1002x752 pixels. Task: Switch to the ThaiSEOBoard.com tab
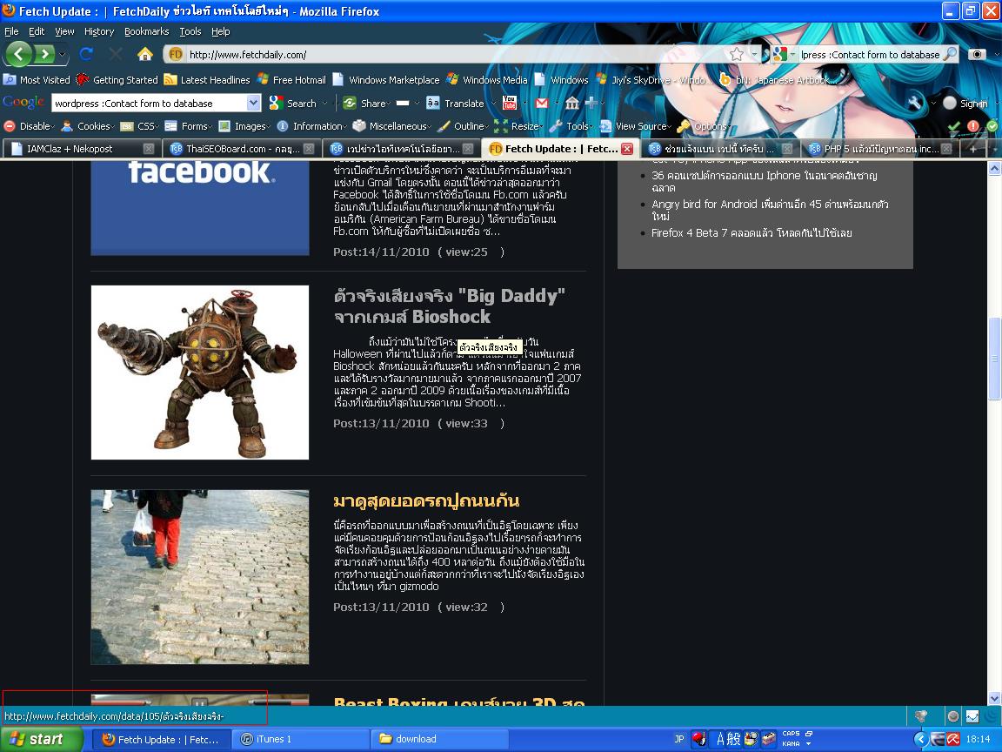coord(242,148)
